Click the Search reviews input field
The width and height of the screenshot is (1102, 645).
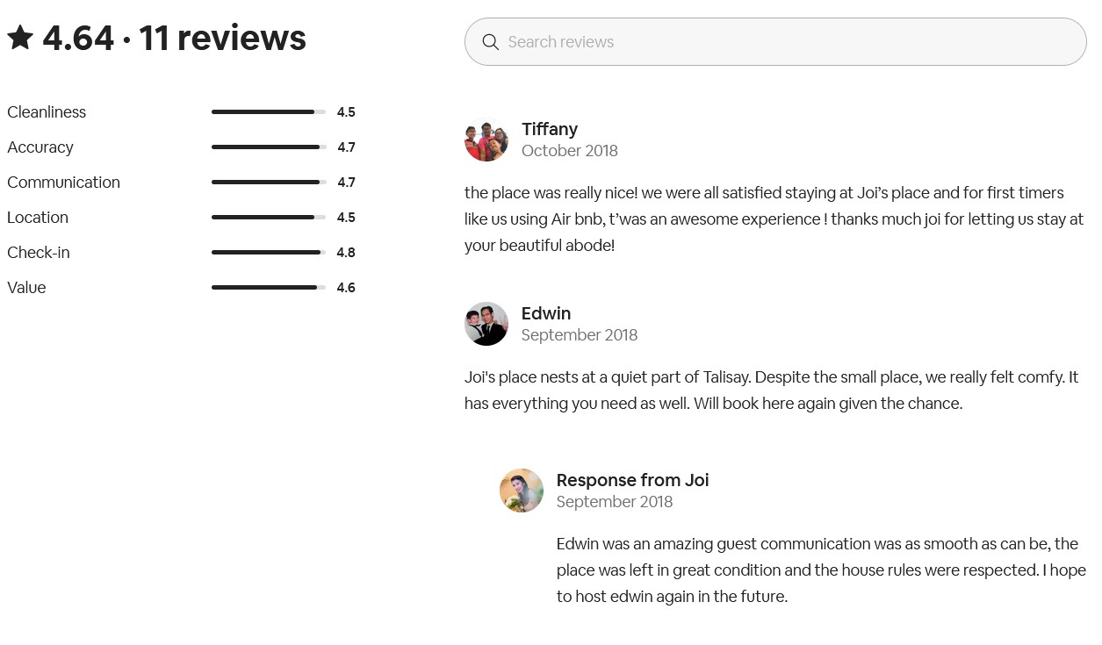pyautogui.click(x=790, y=42)
